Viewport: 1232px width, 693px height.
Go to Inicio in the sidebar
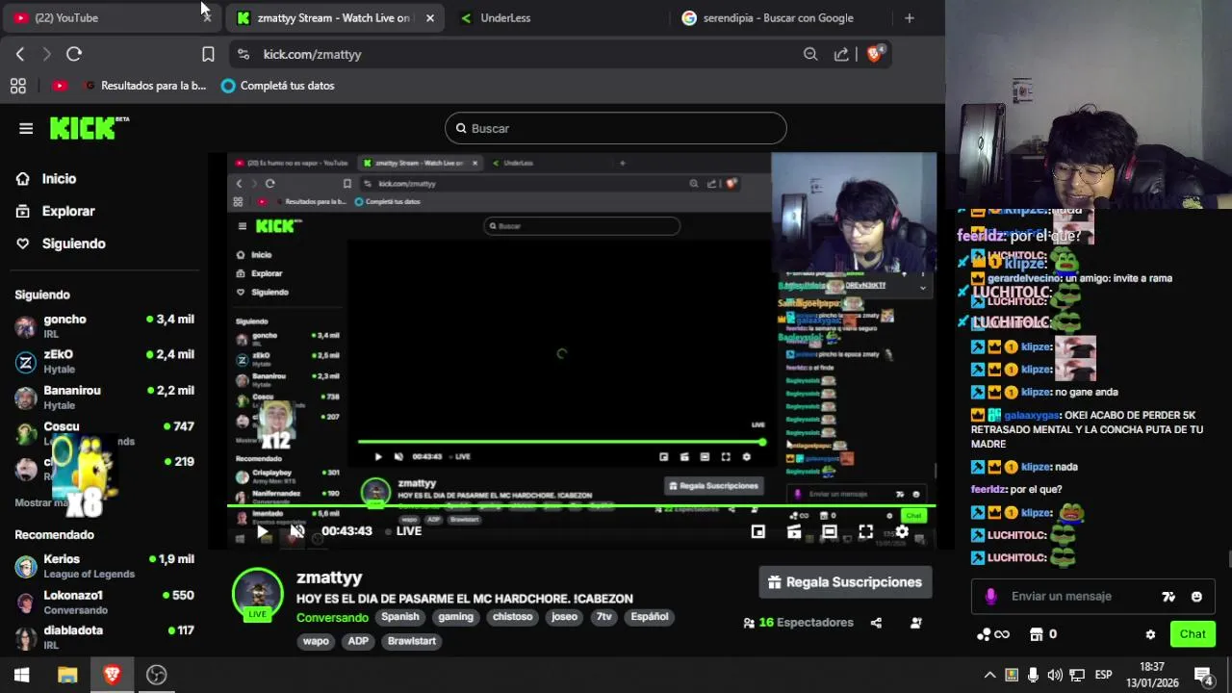coord(59,178)
